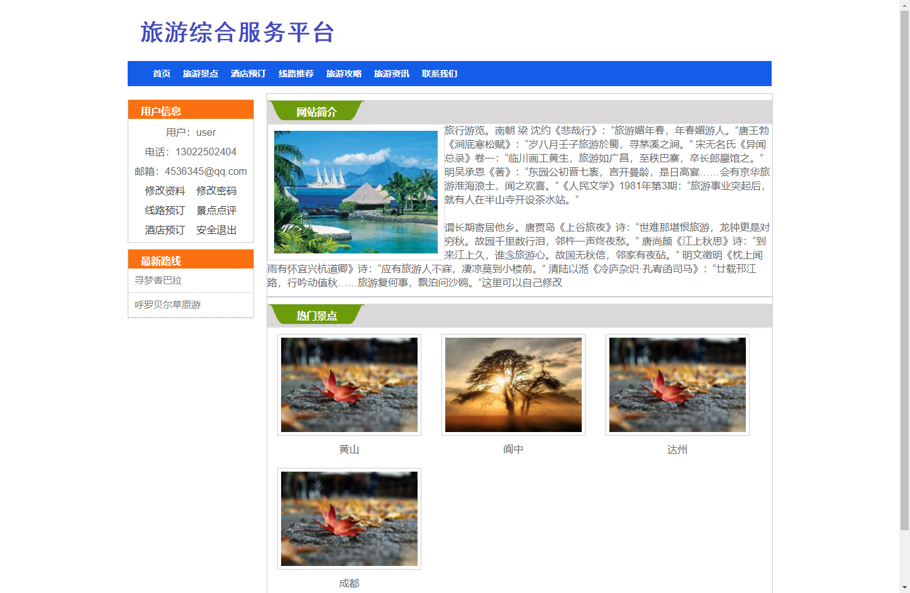Open the 联系我们 page from navigation

point(438,74)
